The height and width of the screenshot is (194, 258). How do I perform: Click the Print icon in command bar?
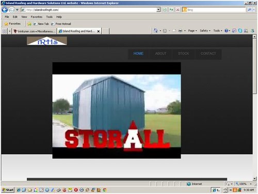(x=180, y=31)
